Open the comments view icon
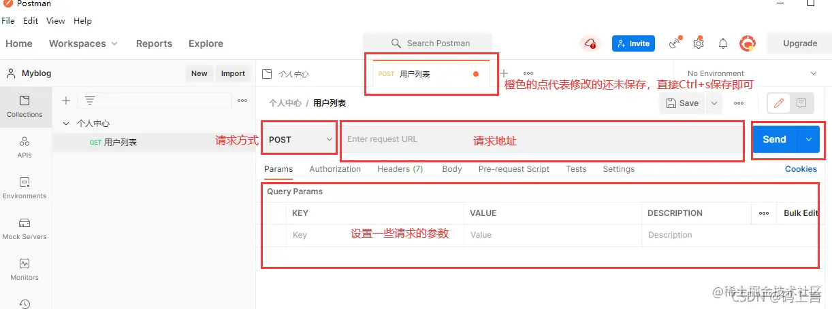The image size is (832, 309). (x=801, y=103)
